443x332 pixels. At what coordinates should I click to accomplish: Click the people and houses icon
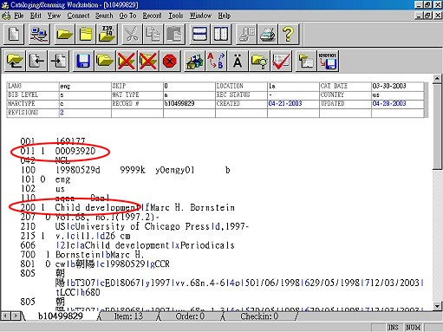(x=194, y=61)
